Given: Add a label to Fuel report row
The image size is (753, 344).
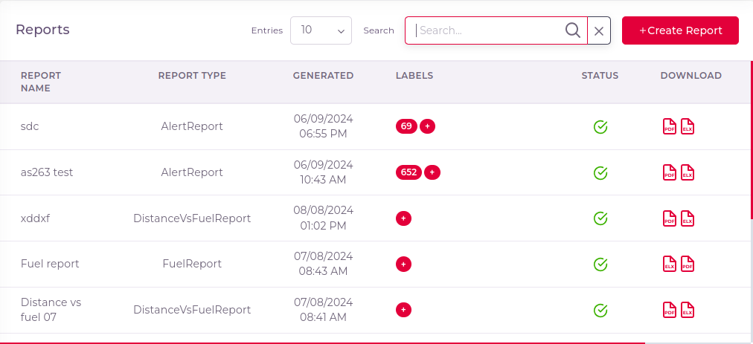Looking at the screenshot, I should 403,264.
